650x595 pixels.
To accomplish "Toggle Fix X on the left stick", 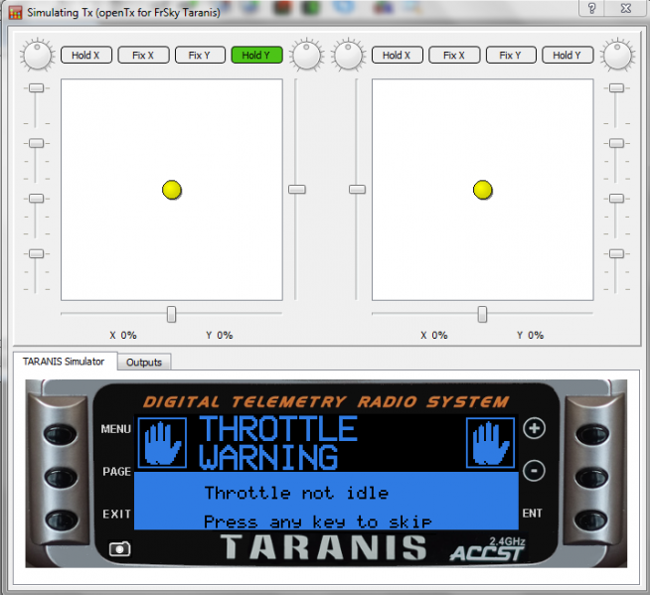I will click(143, 55).
